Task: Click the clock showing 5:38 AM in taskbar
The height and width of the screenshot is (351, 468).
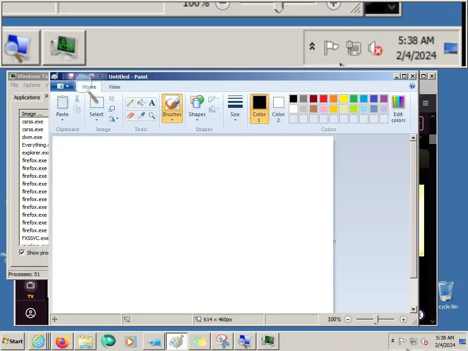Action: click(445, 341)
